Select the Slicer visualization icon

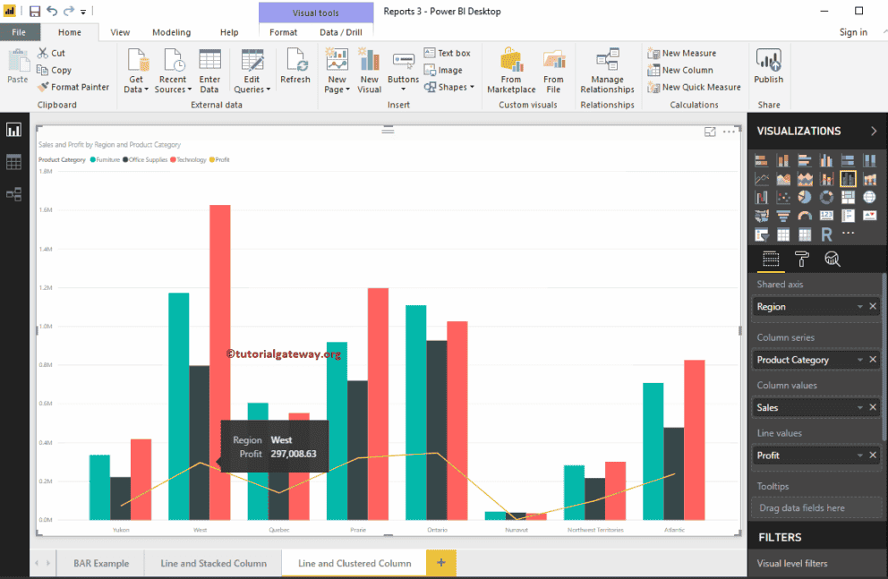(x=762, y=234)
